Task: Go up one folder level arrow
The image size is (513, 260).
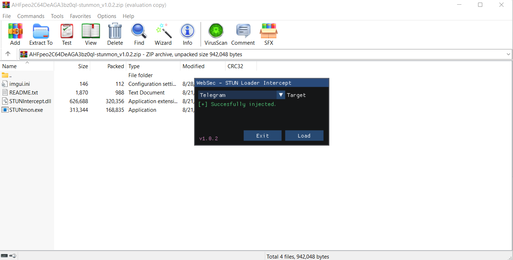Action: [x=8, y=54]
